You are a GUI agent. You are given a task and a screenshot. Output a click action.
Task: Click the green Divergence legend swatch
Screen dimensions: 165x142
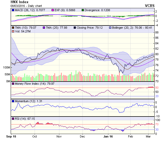[83, 10]
